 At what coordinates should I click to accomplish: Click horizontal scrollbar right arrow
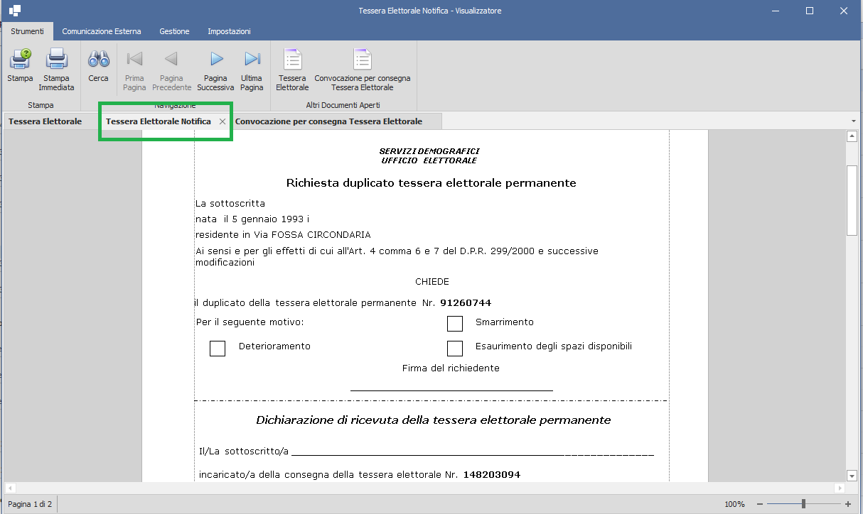coord(840,488)
